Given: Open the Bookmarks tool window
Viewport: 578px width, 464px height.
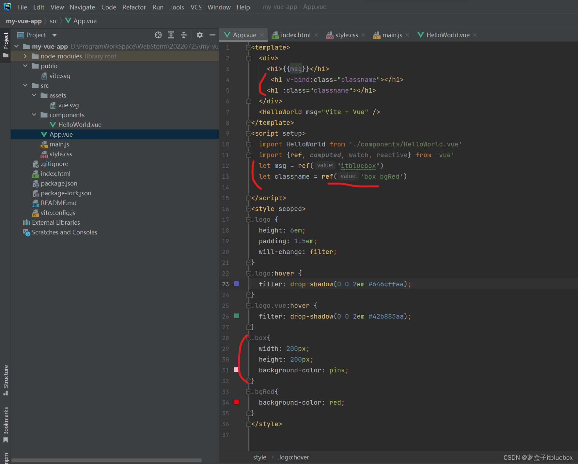Looking at the screenshot, I should pyautogui.click(x=6, y=425).
